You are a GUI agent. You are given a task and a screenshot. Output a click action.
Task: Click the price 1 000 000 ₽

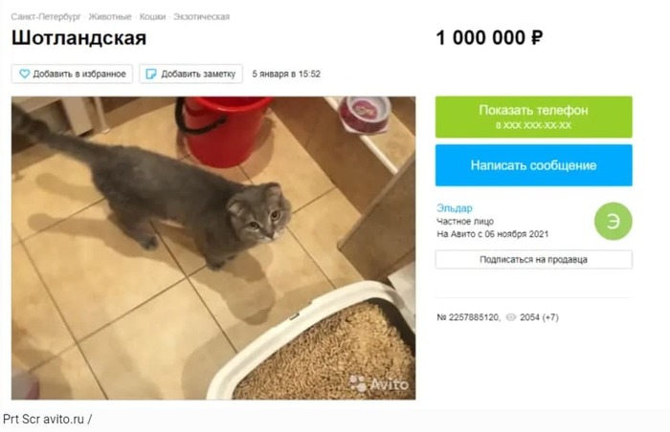pos(489,37)
